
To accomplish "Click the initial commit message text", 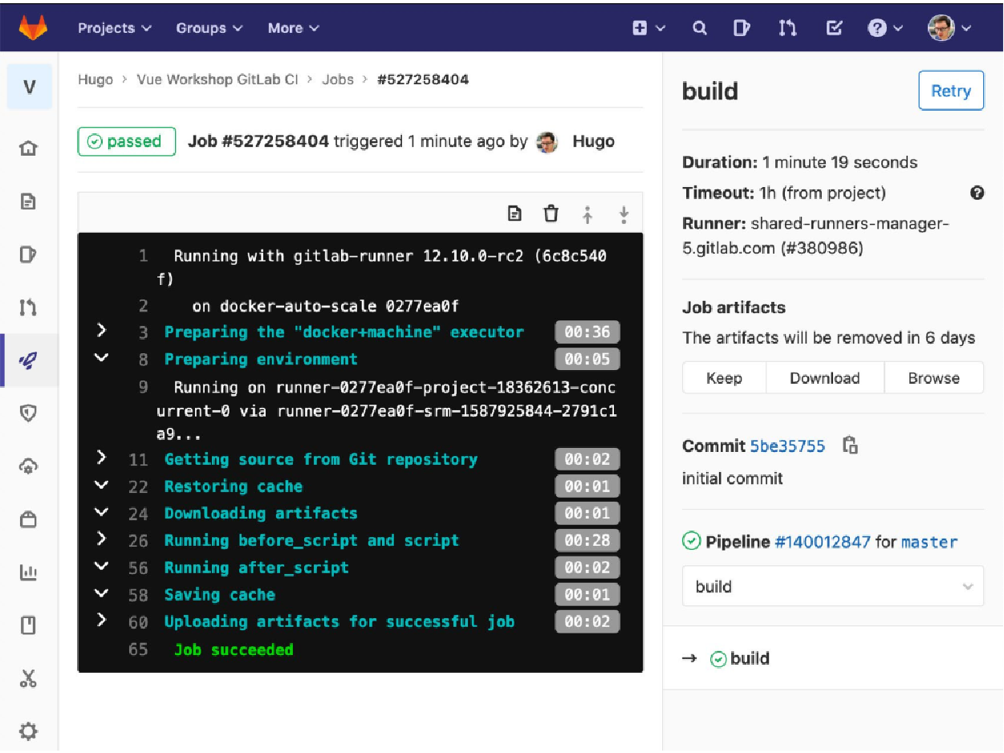I will (x=733, y=478).
